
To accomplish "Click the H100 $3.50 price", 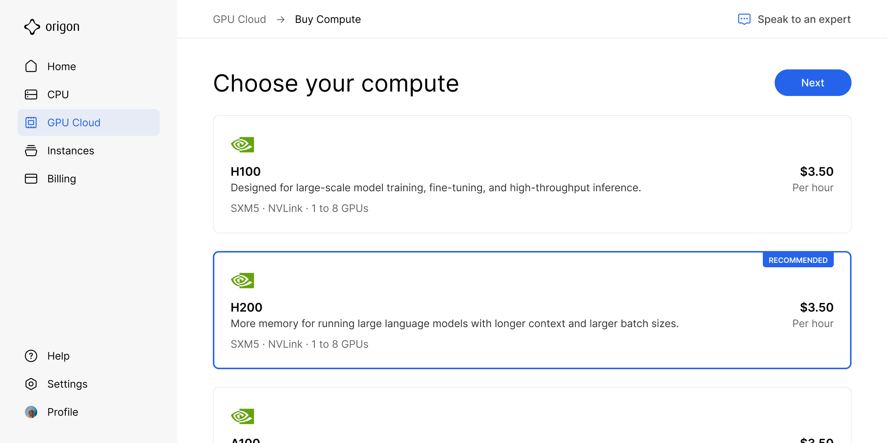I will 817,171.
